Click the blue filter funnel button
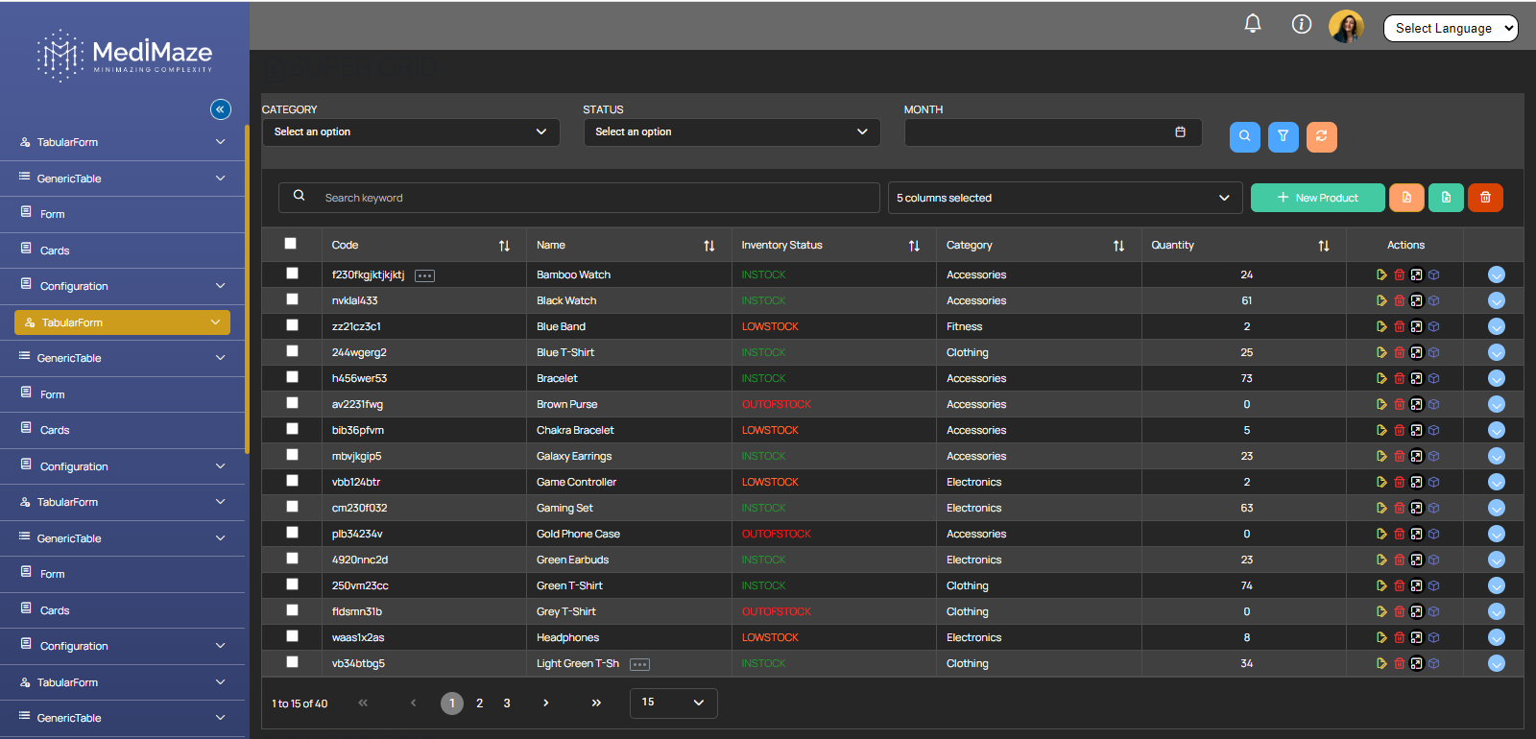Image resolution: width=1536 pixels, height=739 pixels. 1283,136
